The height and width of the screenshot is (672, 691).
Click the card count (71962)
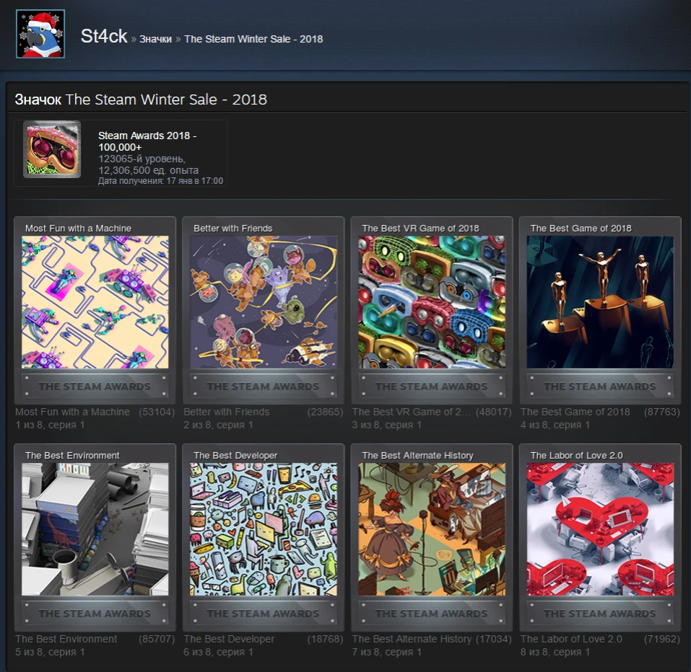(662, 639)
